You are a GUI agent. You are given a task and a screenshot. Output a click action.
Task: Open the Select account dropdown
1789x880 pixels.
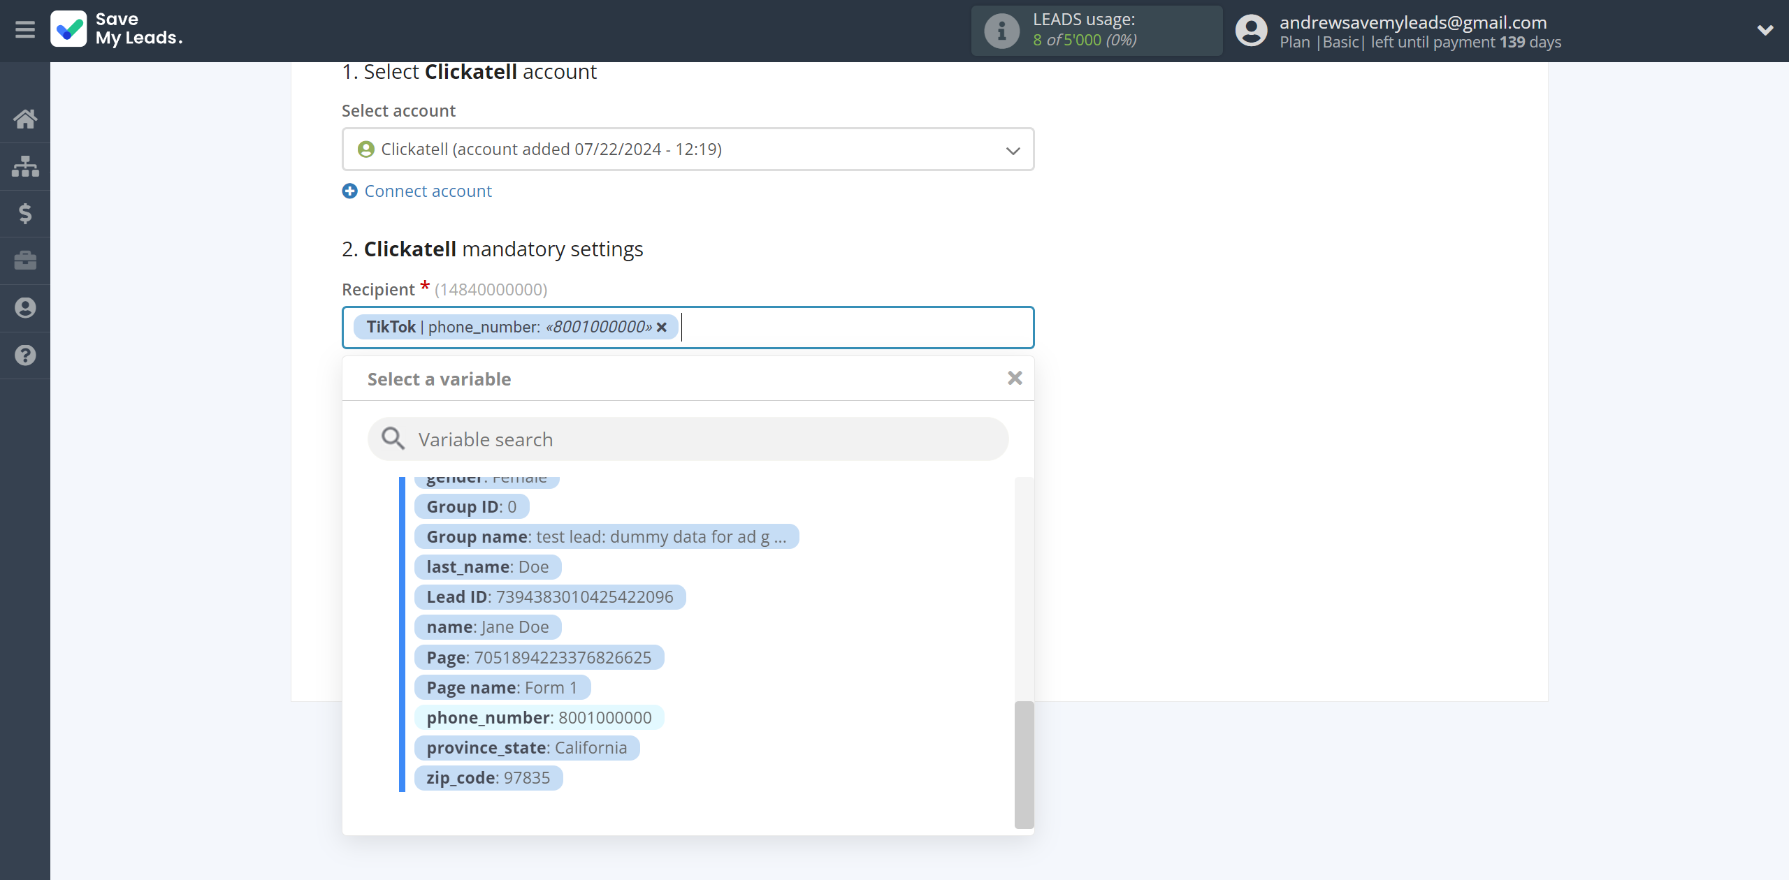[x=688, y=149]
